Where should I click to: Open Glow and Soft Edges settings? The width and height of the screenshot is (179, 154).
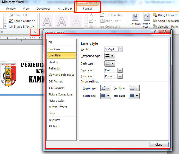[x=61, y=75]
